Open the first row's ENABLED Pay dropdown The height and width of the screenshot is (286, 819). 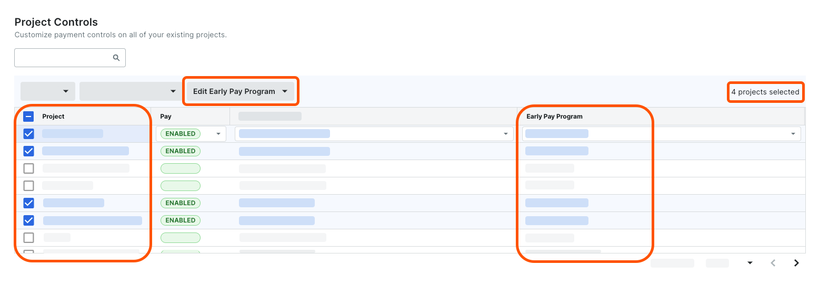(191, 134)
